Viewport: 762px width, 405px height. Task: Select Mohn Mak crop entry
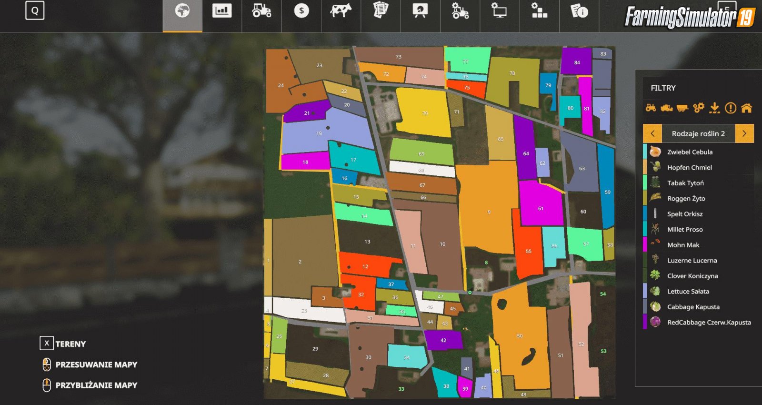698,245
